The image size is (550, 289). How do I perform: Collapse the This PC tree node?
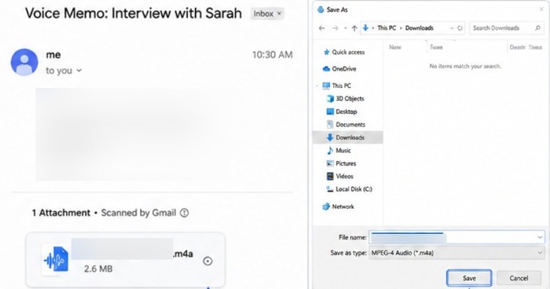click(317, 86)
